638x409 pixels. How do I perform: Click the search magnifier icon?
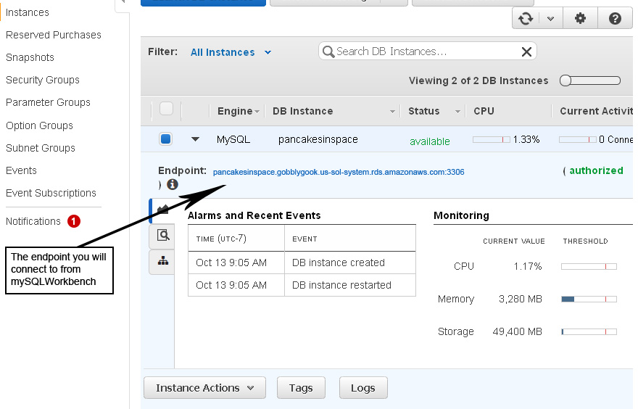tap(328, 51)
